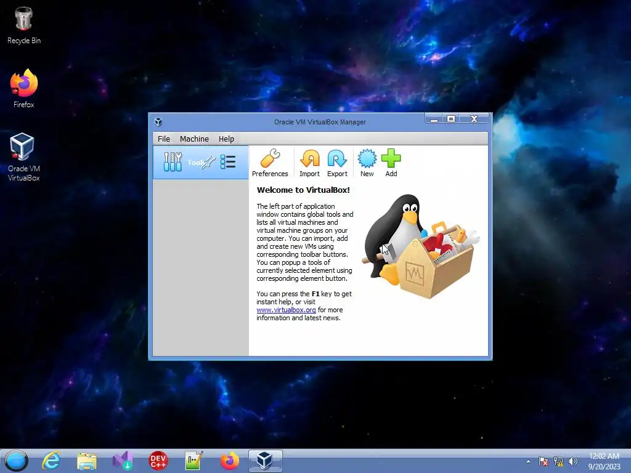
Task: Maximize the VirtualBox Manager window
Action: click(451, 119)
